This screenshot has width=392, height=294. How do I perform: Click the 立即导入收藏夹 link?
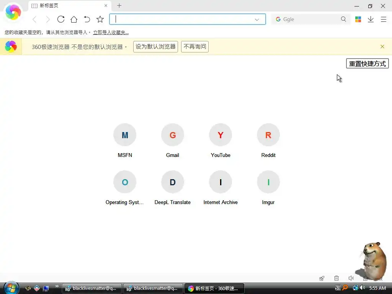pos(111,33)
